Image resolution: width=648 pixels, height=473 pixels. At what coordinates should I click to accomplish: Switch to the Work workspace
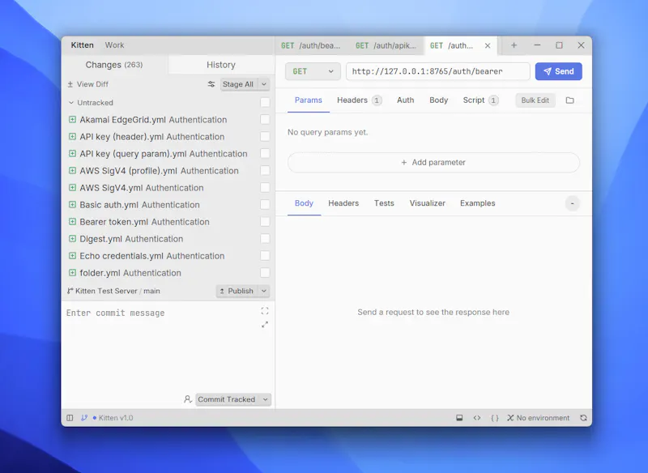point(114,45)
